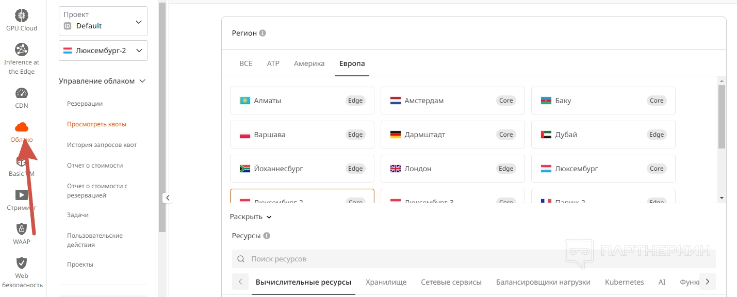Open Web безопасность shield icon
The width and height of the screenshot is (737, 297).
click(x=22, y=263)
